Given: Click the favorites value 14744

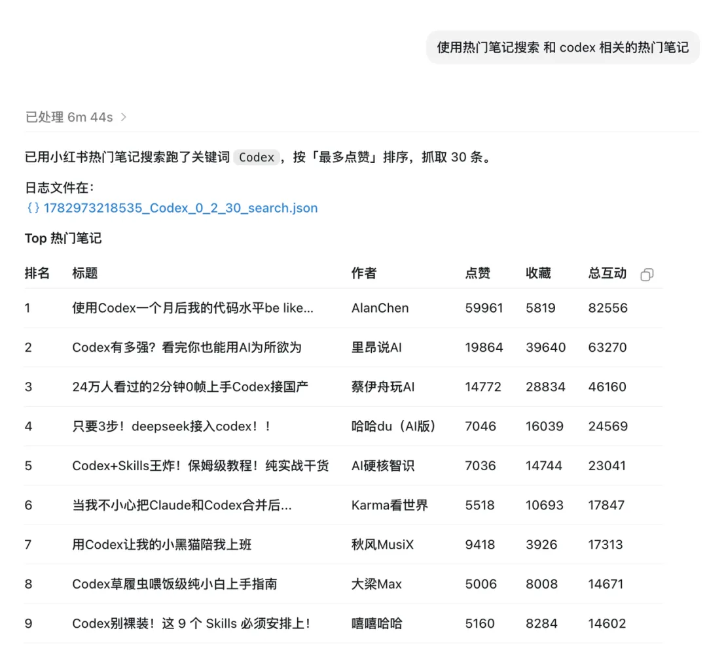Looking at the screenshot, I should 544,466.
